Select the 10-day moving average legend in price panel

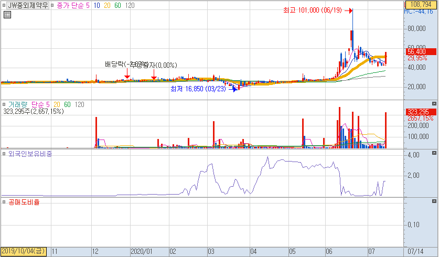point(97,5)
